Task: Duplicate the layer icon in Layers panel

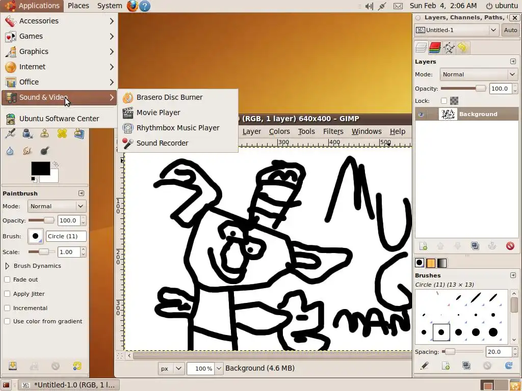Action: tap(475, 246)
